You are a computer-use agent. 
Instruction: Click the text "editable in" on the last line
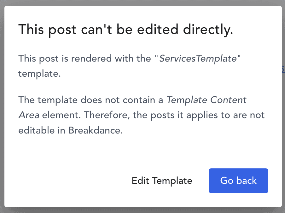pyautogui.click(x=42, y=130)
